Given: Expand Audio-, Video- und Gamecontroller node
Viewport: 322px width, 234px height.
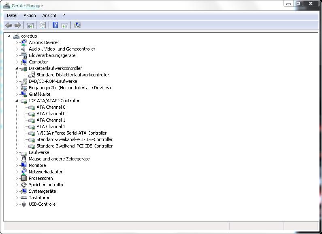Looking at the screenshot, I should [x=17, y=49].
